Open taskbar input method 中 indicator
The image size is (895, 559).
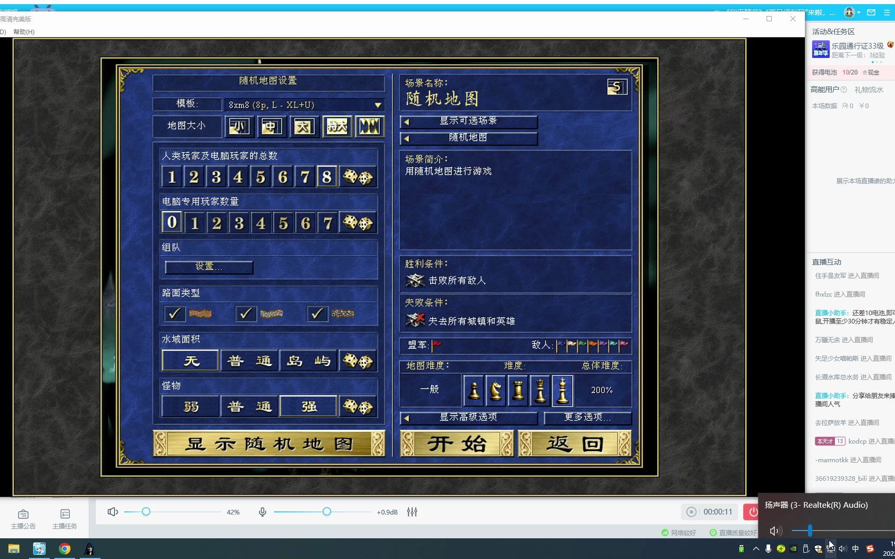[855, 549]
